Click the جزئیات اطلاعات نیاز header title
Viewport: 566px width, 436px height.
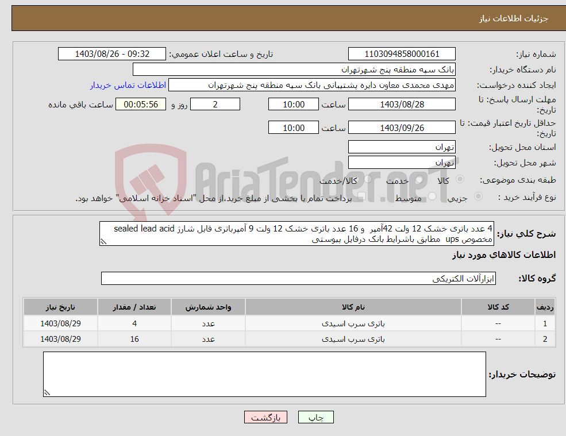pos(514,18)
